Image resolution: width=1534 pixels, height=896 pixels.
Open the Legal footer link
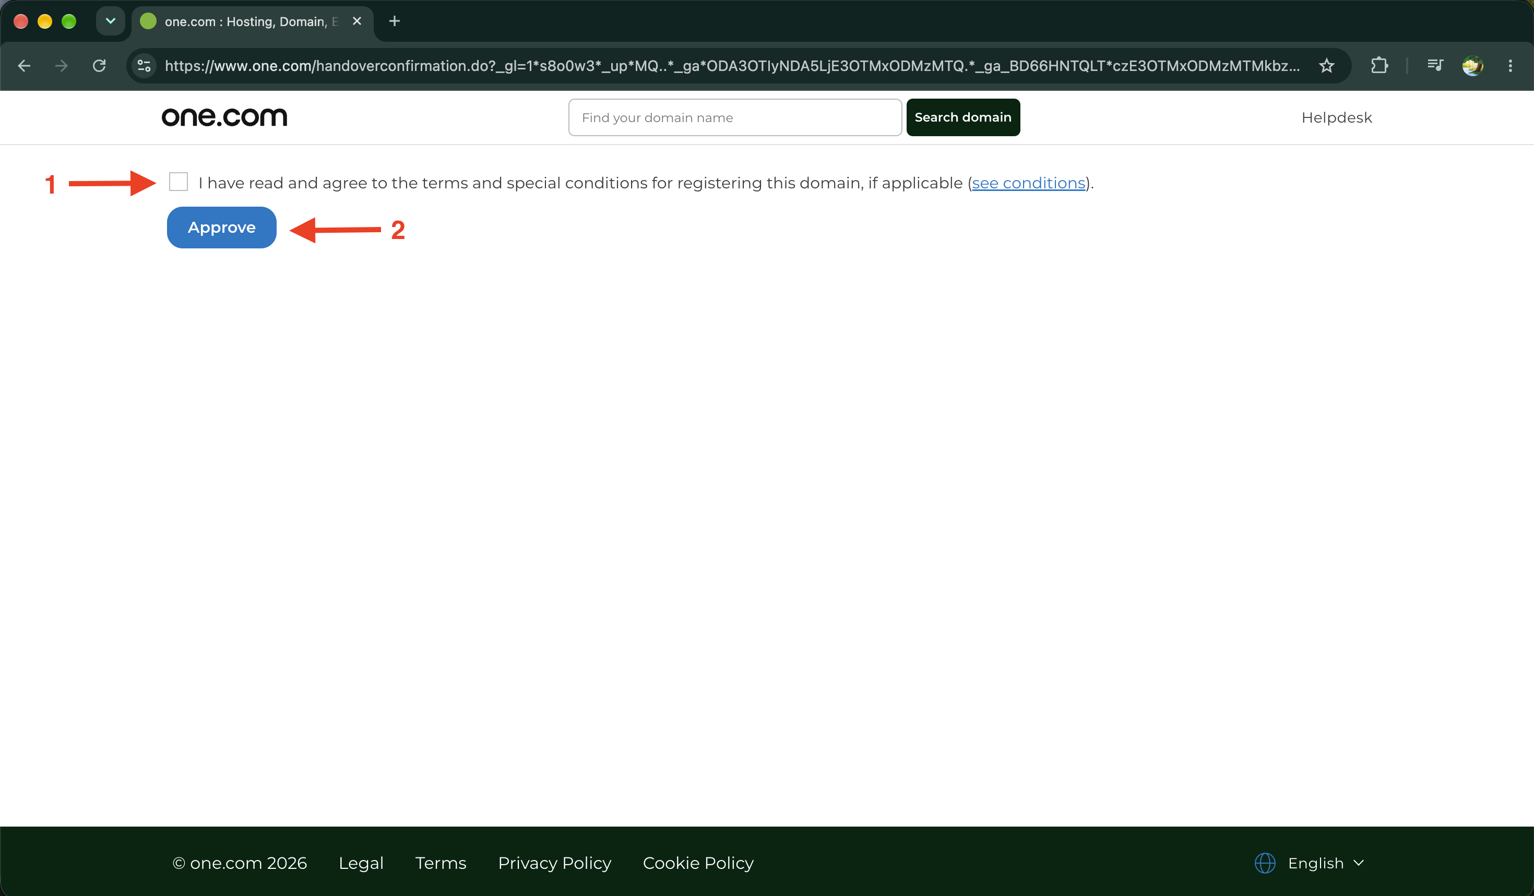click(361, 863)
